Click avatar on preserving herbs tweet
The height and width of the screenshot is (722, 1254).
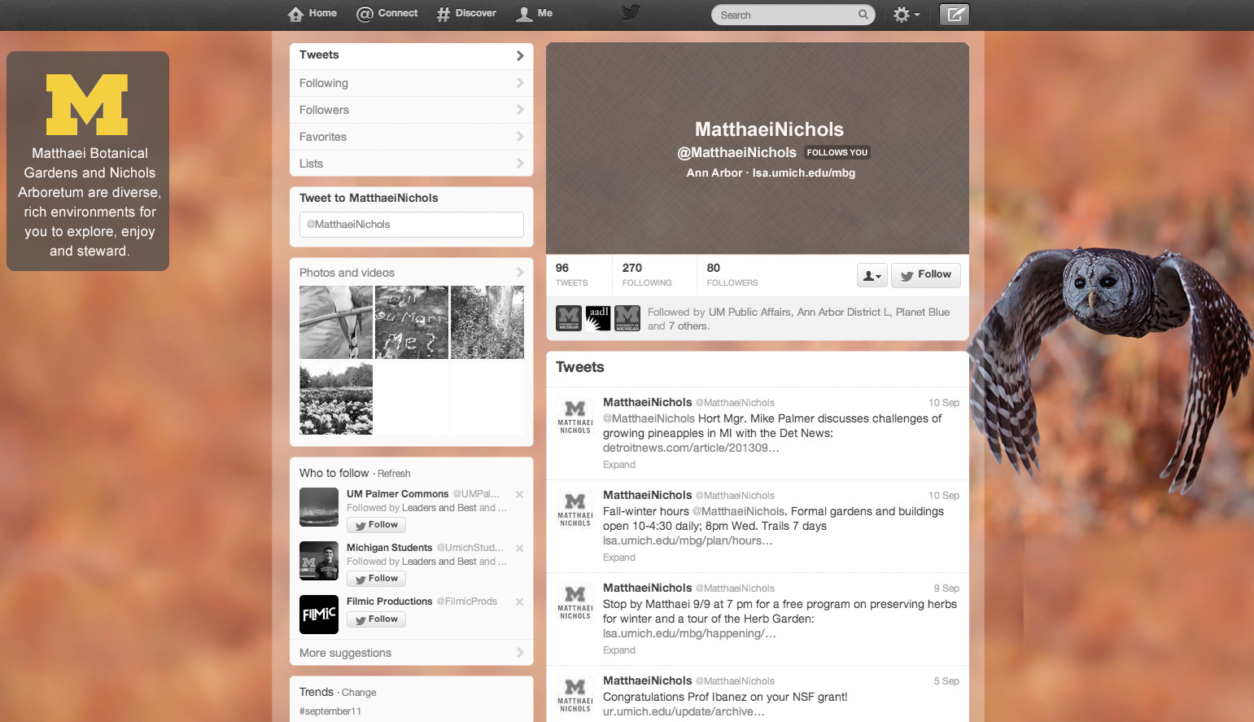tap(575, 601)
